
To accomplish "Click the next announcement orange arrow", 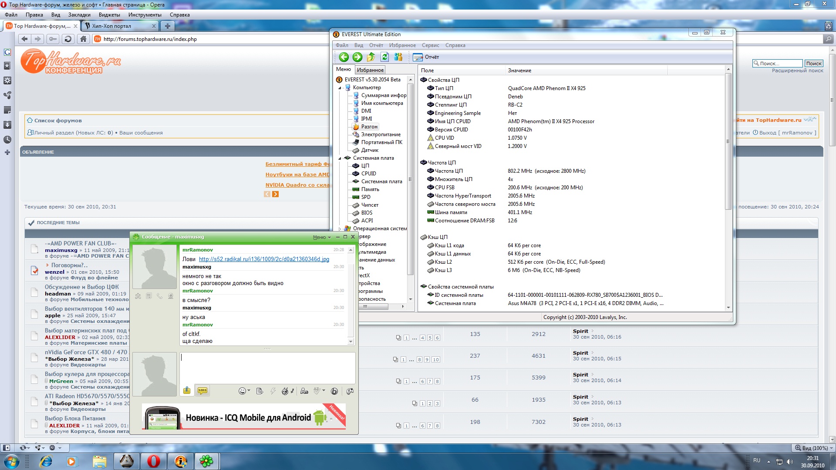I will (275, 194).
